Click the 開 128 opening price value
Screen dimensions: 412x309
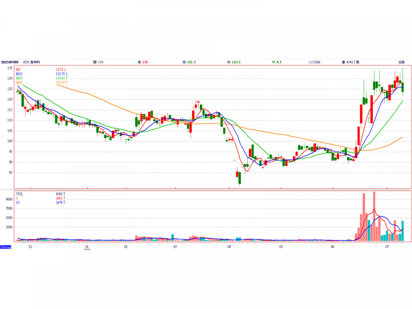98,62
